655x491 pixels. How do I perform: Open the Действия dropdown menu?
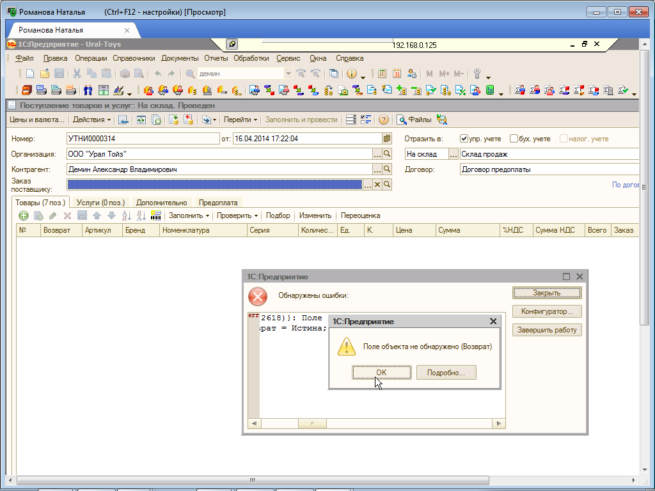tap(91, 120)
